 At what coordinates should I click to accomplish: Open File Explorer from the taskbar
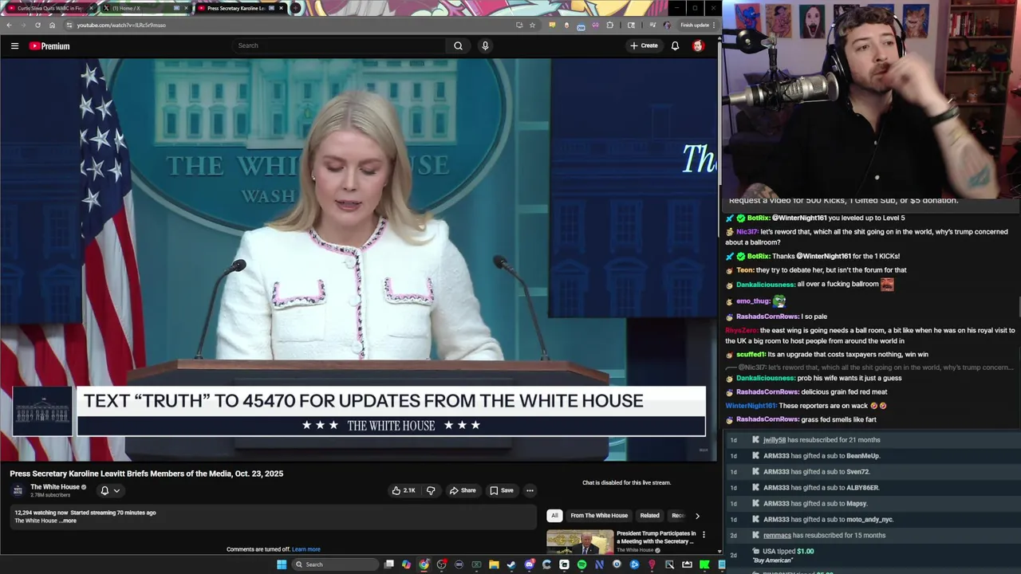[494, 564]
